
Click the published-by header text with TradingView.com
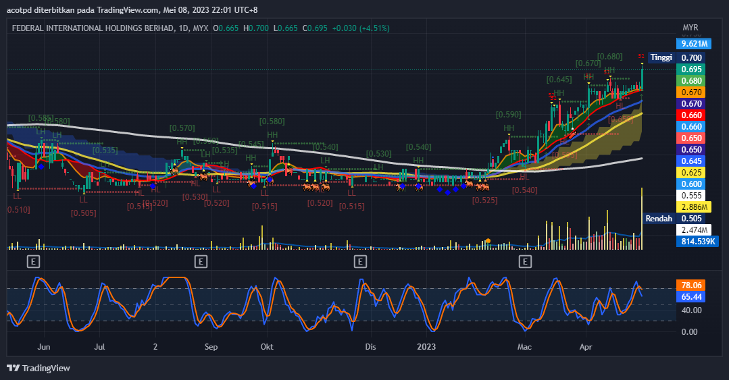point(132,9)
